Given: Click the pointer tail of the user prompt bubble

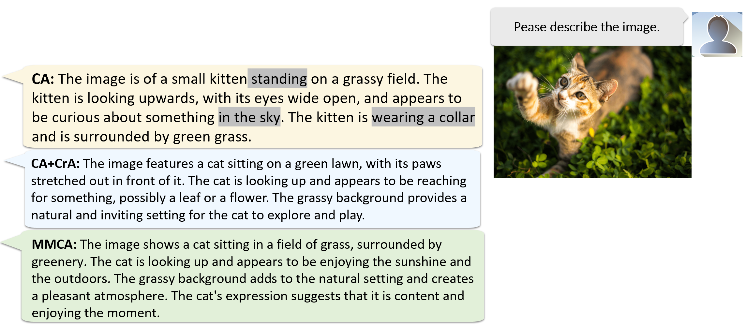Looking at the screenshot, I should (685, 17).
